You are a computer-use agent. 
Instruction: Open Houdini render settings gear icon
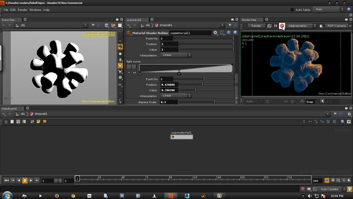[x=215, y=32]
